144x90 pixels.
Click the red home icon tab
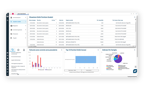13,14
